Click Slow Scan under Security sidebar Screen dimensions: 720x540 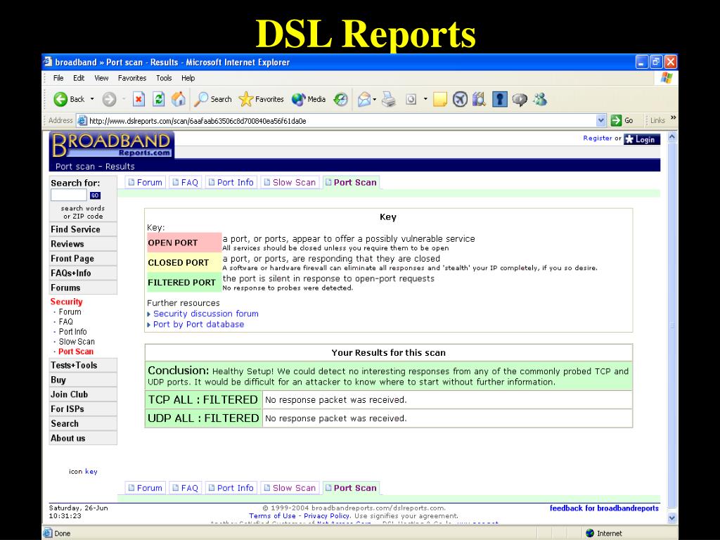click(76, 342)
